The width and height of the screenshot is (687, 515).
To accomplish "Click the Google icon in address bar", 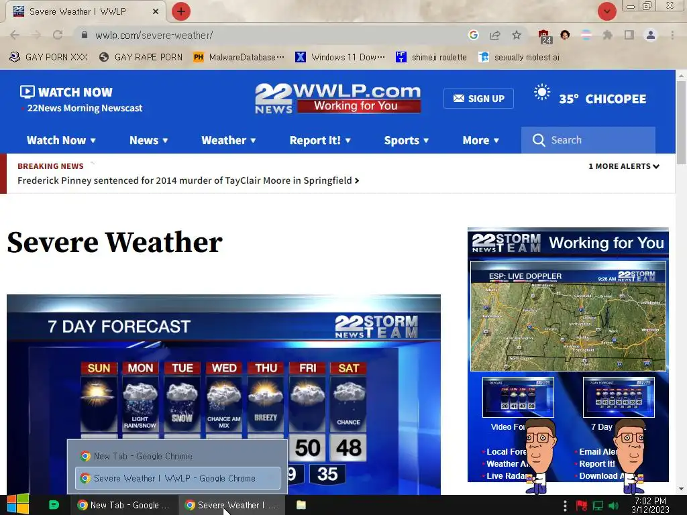I will pyautogui.click(x=473, y=35).
